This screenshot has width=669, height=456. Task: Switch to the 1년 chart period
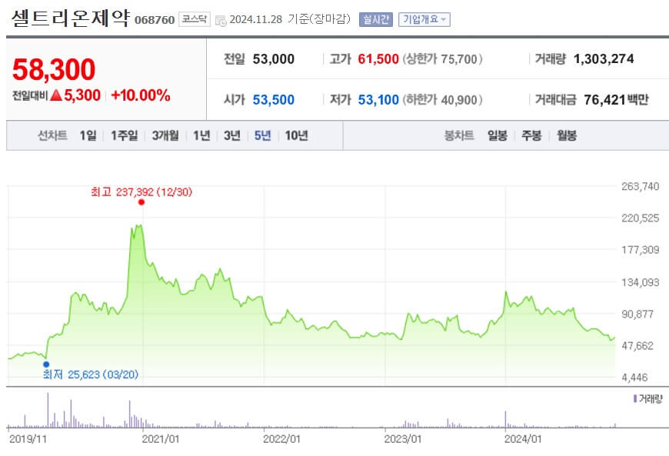(201, 135)
